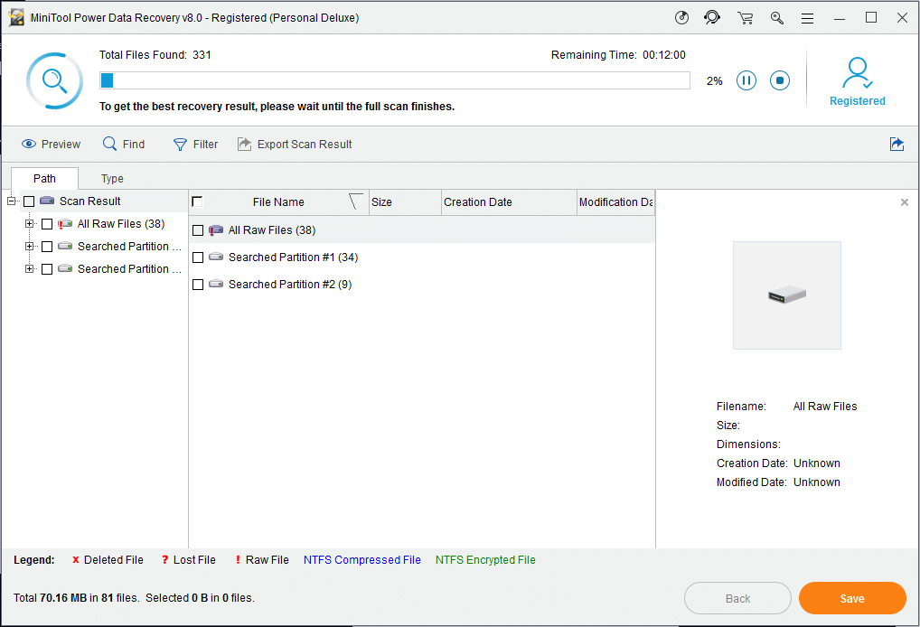Check the Scan Result checkbox in the tree
Screen dimensions: 920x627
(29, 201)
